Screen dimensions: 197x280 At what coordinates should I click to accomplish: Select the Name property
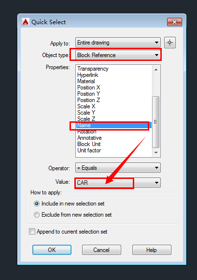pos(114,125)
